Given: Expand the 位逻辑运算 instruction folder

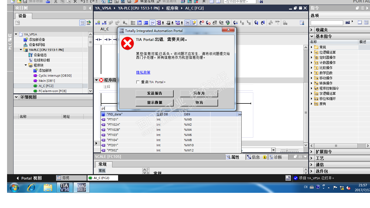Looking at the screenshot, I should point(311,52).
